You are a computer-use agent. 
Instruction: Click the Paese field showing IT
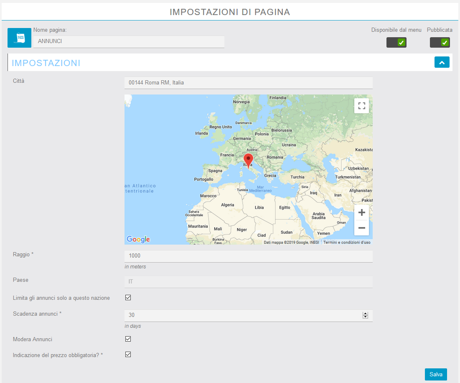(249, 282)
